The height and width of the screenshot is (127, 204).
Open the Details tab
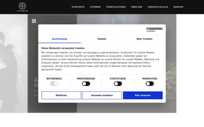pos(102,39)
